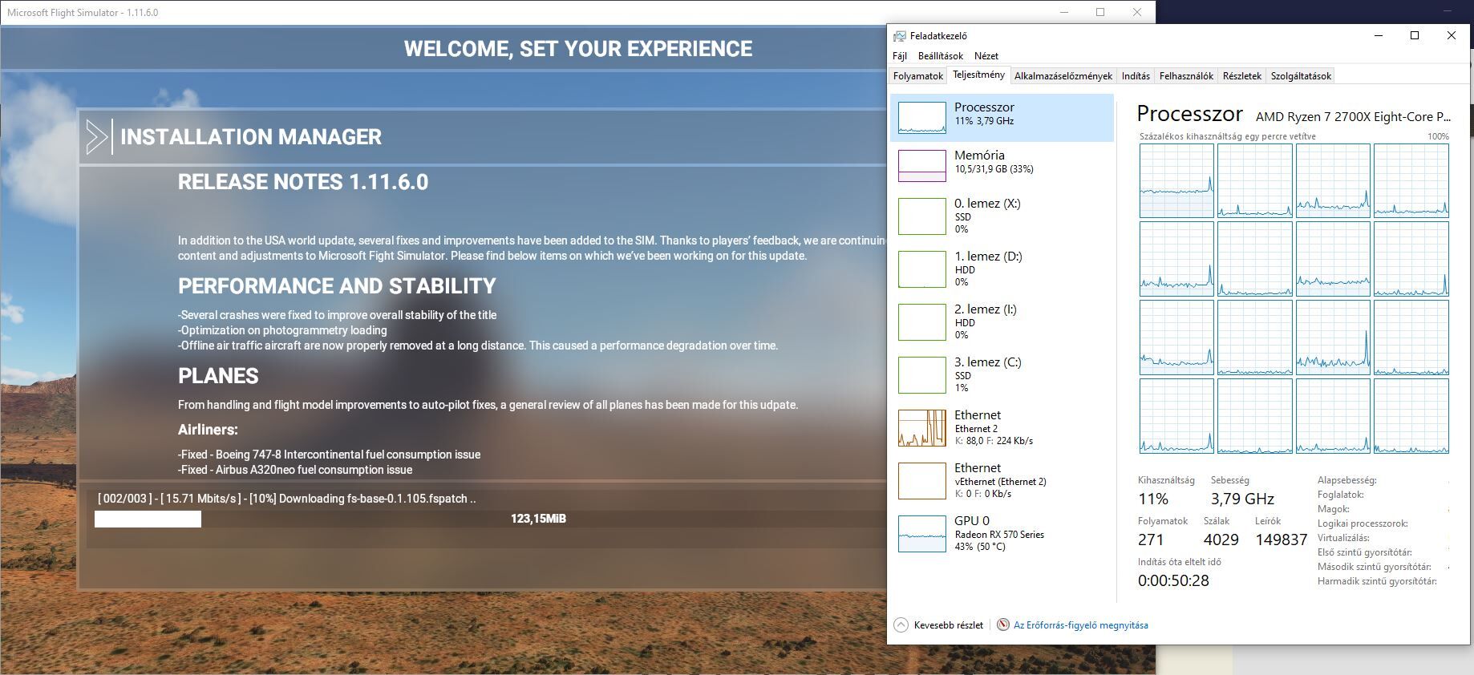Viewport: 1474px width, 675px height.
Task: Minimize the Feladatkezelő window
Action: [1379, 35]
